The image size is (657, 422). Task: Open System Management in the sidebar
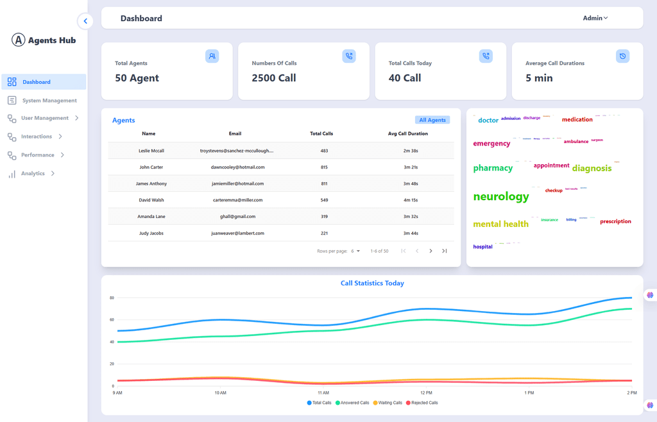[x=49, y=101]
